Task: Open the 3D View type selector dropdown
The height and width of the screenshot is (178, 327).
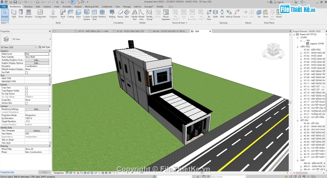Action: pyautogui.click(x=50, y=39)
